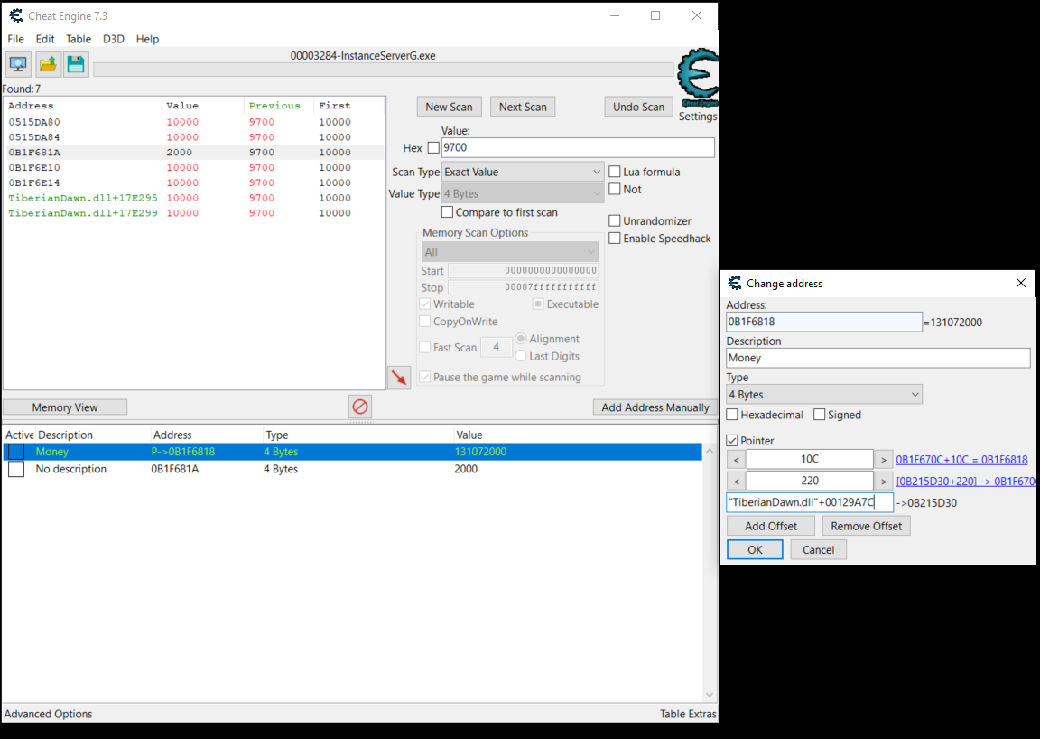Click the Open Process computer icon
Screen dimensions: 1040x739
tap(18, 64)
